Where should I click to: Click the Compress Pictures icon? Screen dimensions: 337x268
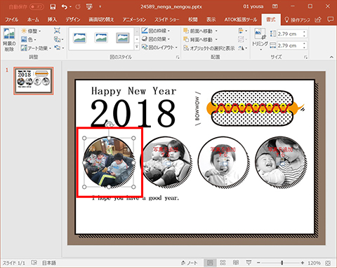click(57, 31)
